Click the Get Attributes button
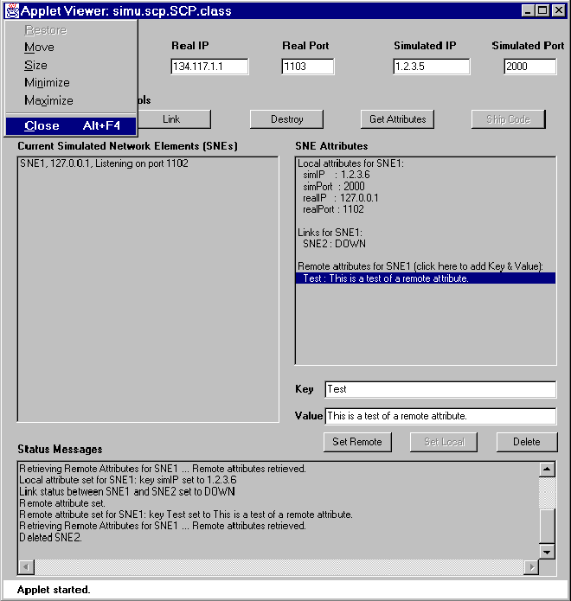This screenshot has height=601, width=571. click(398, 119)
